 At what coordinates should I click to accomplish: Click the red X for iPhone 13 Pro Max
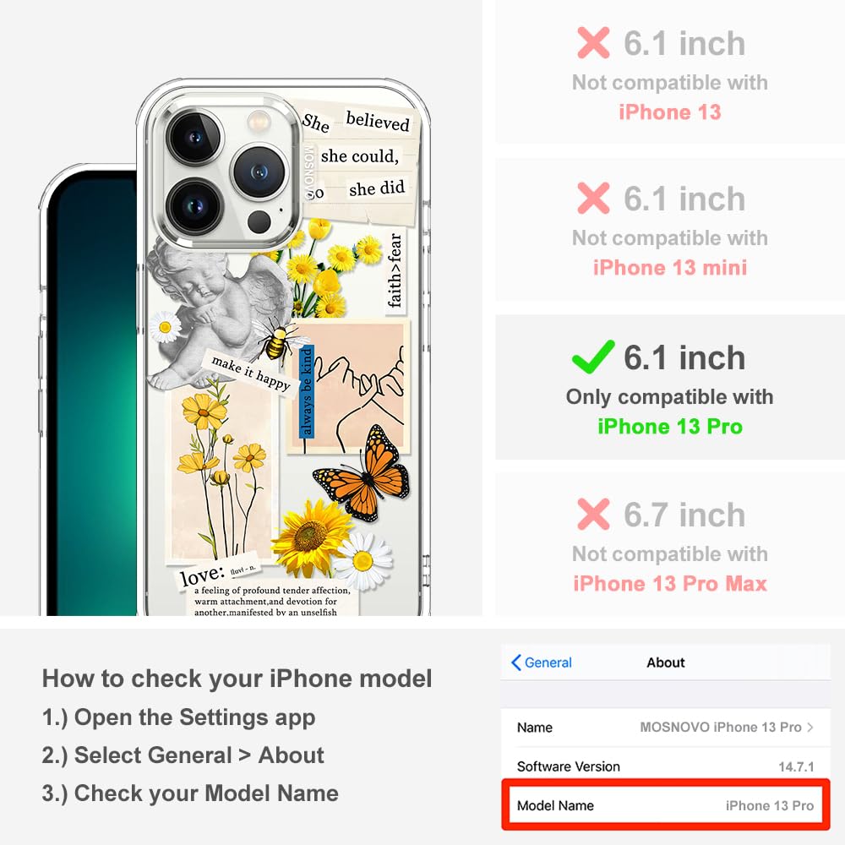[593, 514]
